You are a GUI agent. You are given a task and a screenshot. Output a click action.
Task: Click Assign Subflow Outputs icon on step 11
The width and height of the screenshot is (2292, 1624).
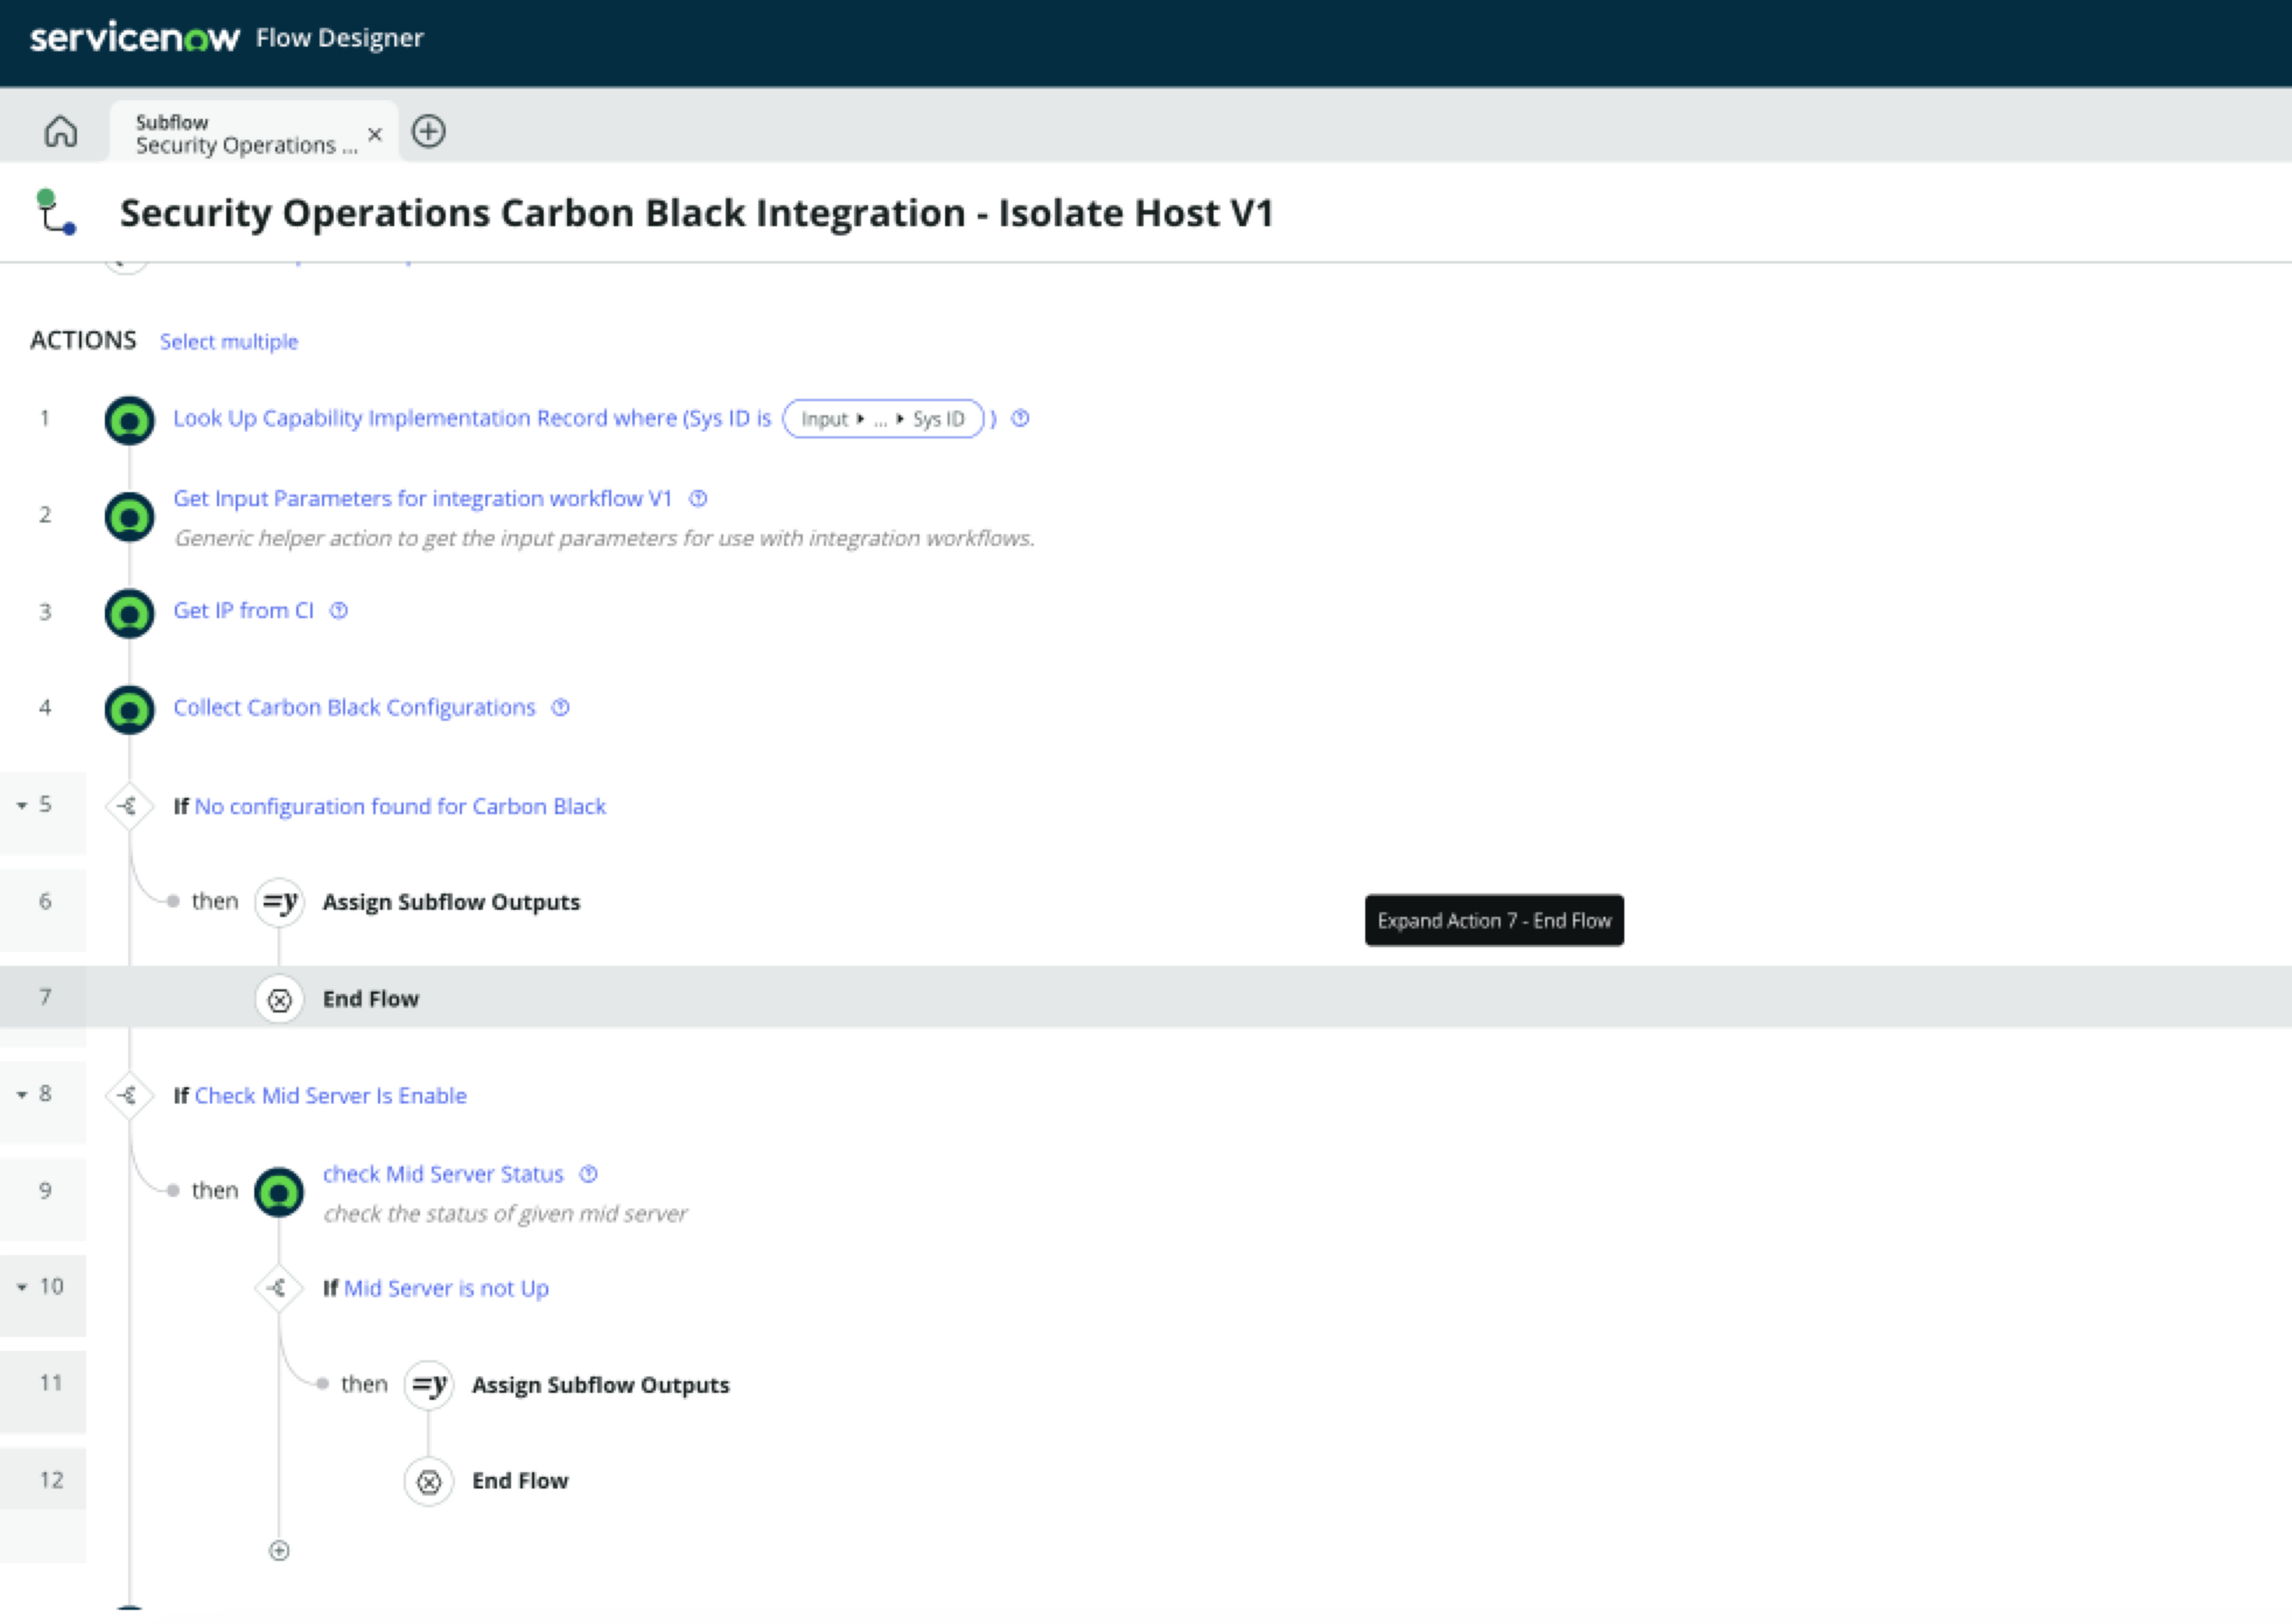coord(429,1385)
